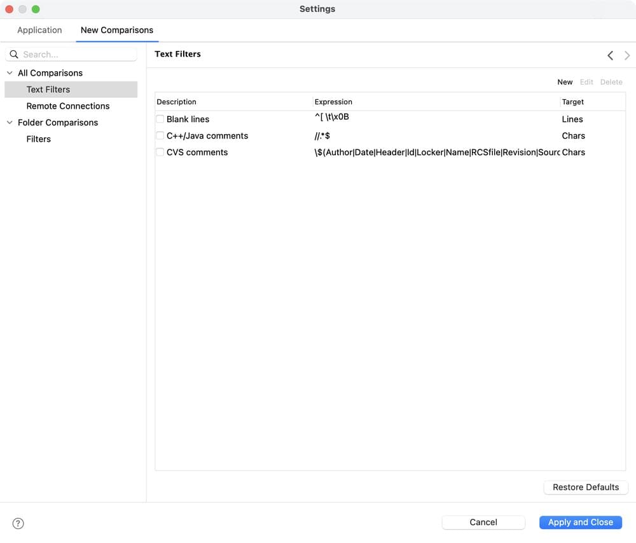Click Chars target in CVS comments row
Image resolution: width=636 pixels, height=543 pixels.
(573, 153)
